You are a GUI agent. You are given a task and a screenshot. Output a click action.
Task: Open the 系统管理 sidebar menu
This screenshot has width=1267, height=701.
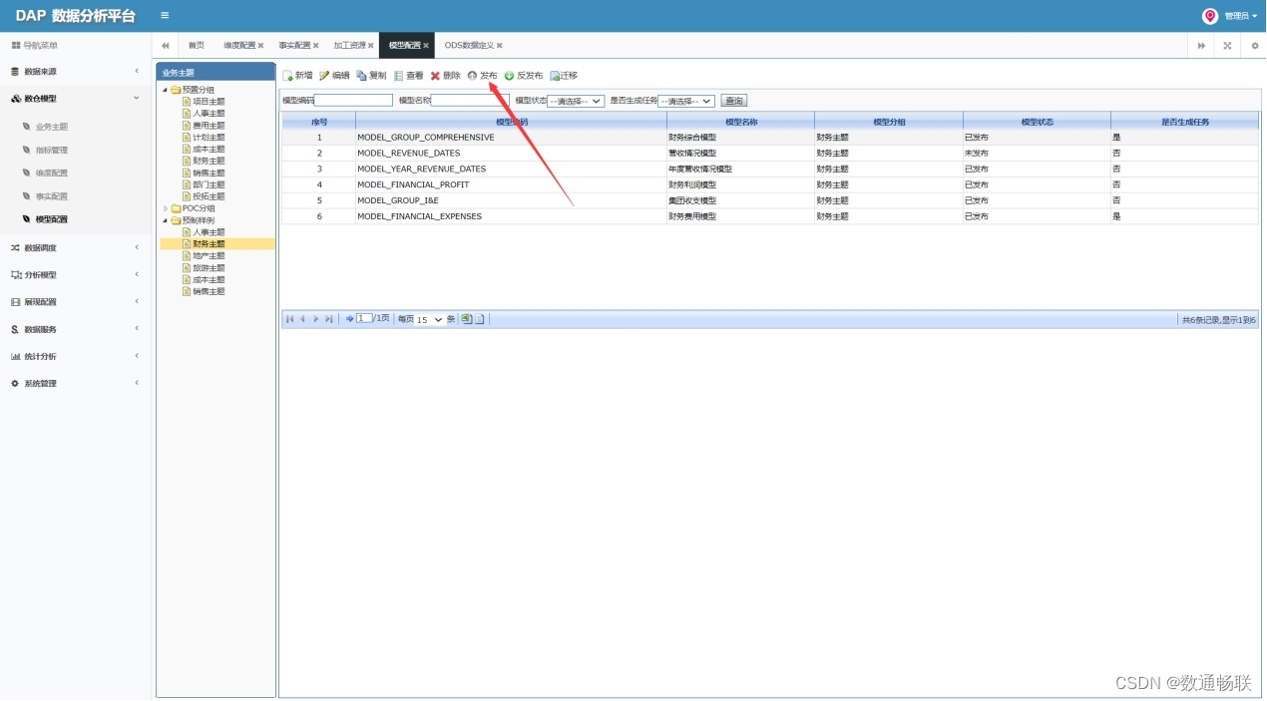76,383
